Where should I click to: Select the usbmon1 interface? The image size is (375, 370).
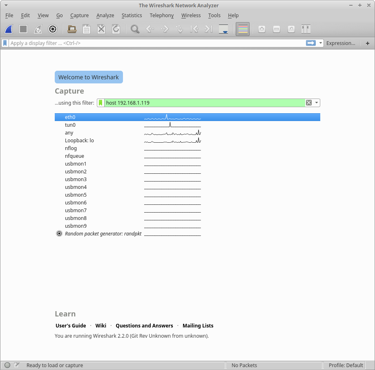pos(187,164)
